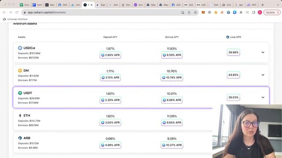Open the tab search dropdown arrow
The width and height of the screenshot is (282, 158).
point(278,5)
